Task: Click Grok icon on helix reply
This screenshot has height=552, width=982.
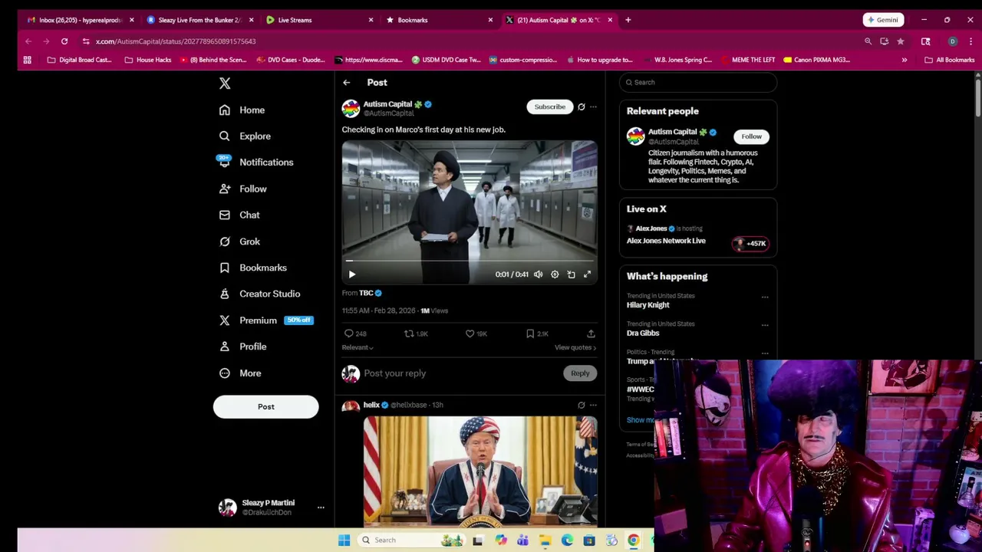Action: (x=582, y=405)
